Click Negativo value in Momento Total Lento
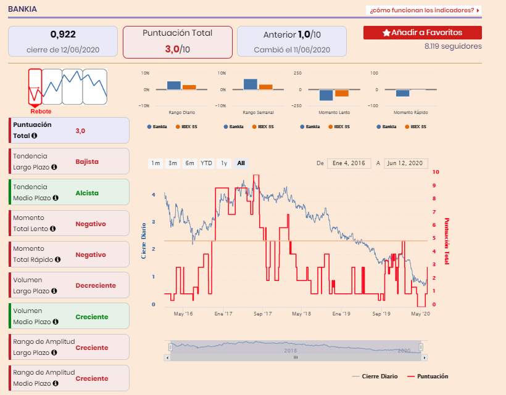The image size is (506, 395). click(x=91, y=224)
